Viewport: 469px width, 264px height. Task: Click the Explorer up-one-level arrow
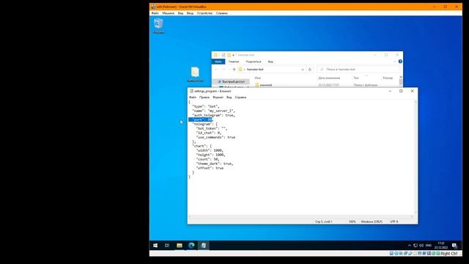point(234,70)
